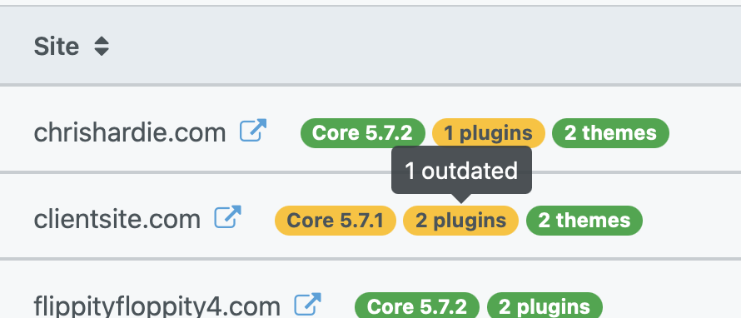
Task: Click the 1 outdated tooltip
Action: pos(461,170)
